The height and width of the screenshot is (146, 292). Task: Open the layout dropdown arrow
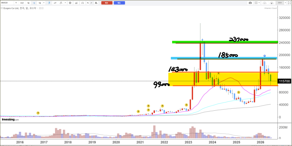click(x=259, y=3)
